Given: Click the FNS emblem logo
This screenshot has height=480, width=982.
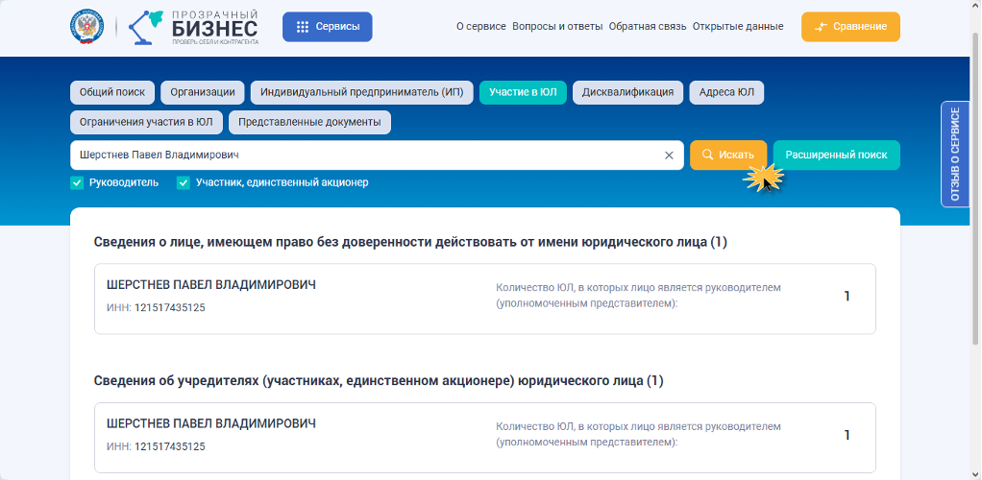Looking at the screenshot, I should [x=87, y=27].
